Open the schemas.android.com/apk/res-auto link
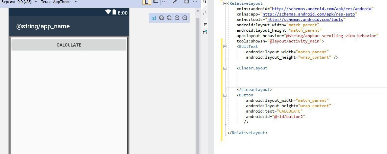This screenshot has width=387, height=154. click(309, 14)
